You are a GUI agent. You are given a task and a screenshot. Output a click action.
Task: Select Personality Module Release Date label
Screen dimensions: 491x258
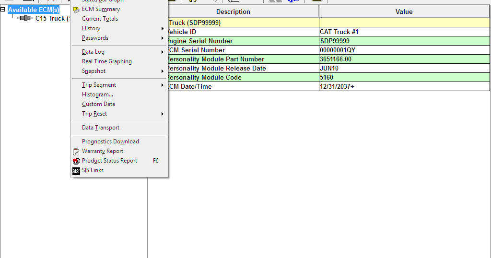click(217, 68)
